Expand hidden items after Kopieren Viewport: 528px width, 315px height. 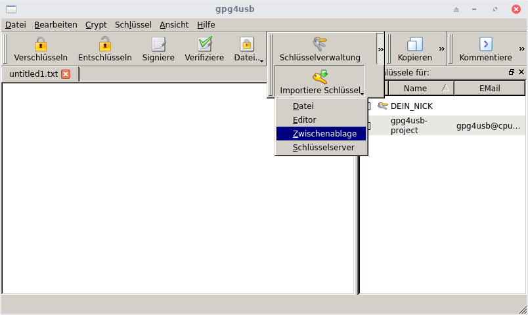coord(442,49)
